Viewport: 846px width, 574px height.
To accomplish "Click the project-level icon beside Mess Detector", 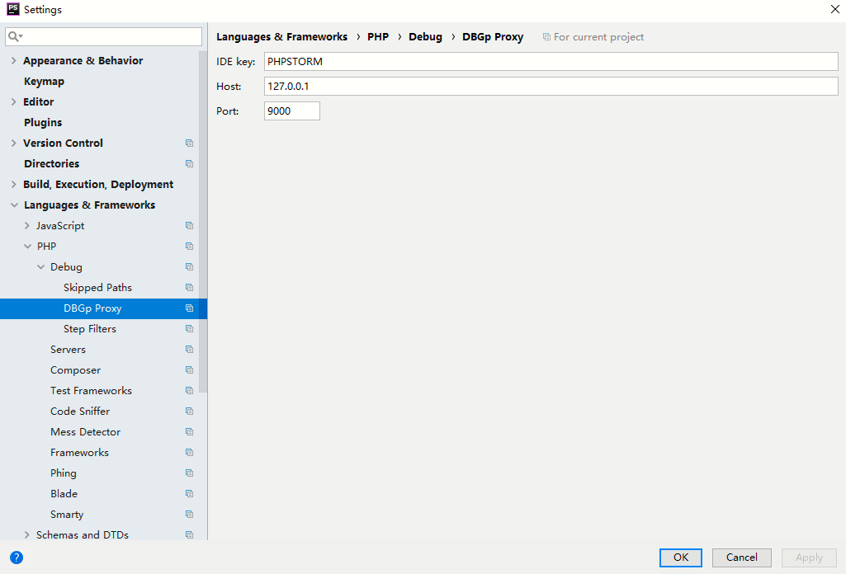I will tap(189, 431).
